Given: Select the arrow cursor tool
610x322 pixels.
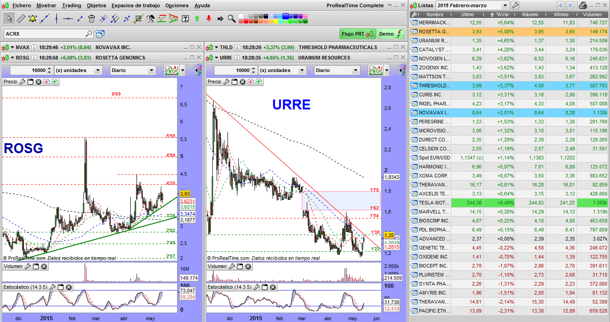Looking at the screenshot, I should point(9,18).
